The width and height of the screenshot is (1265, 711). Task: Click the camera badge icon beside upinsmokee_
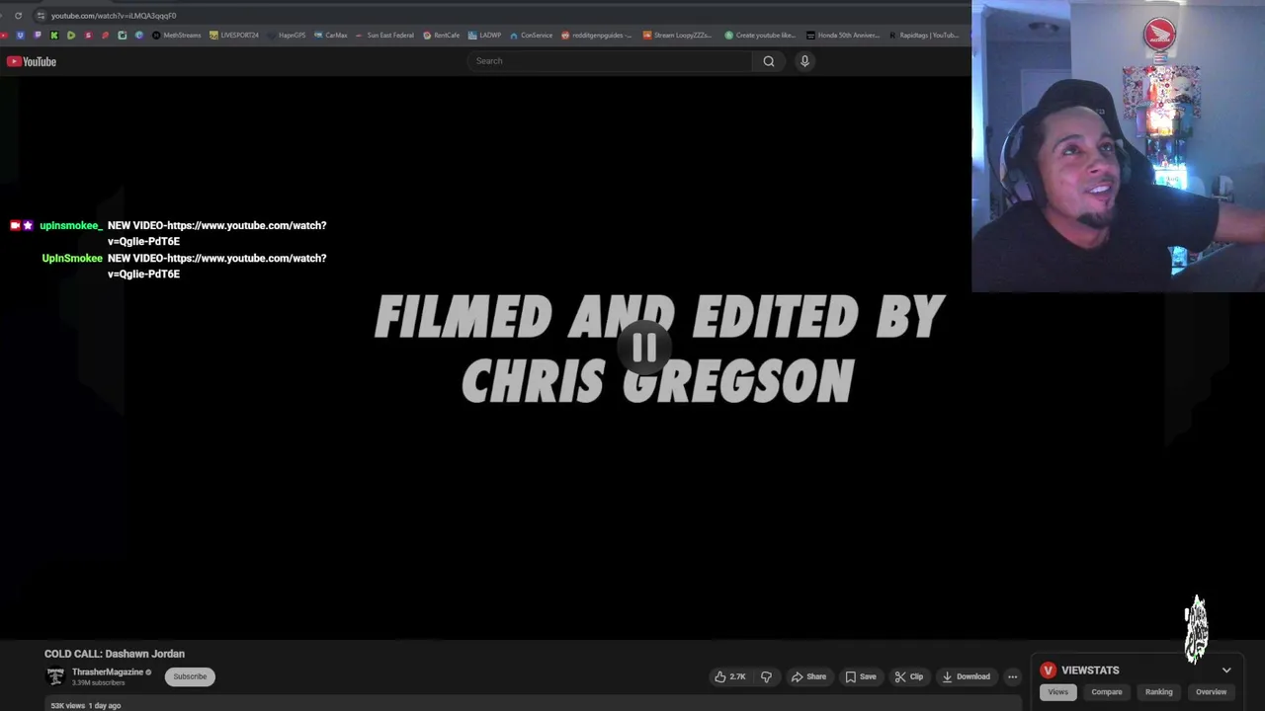pyautogui.click(x=15, y=226)
